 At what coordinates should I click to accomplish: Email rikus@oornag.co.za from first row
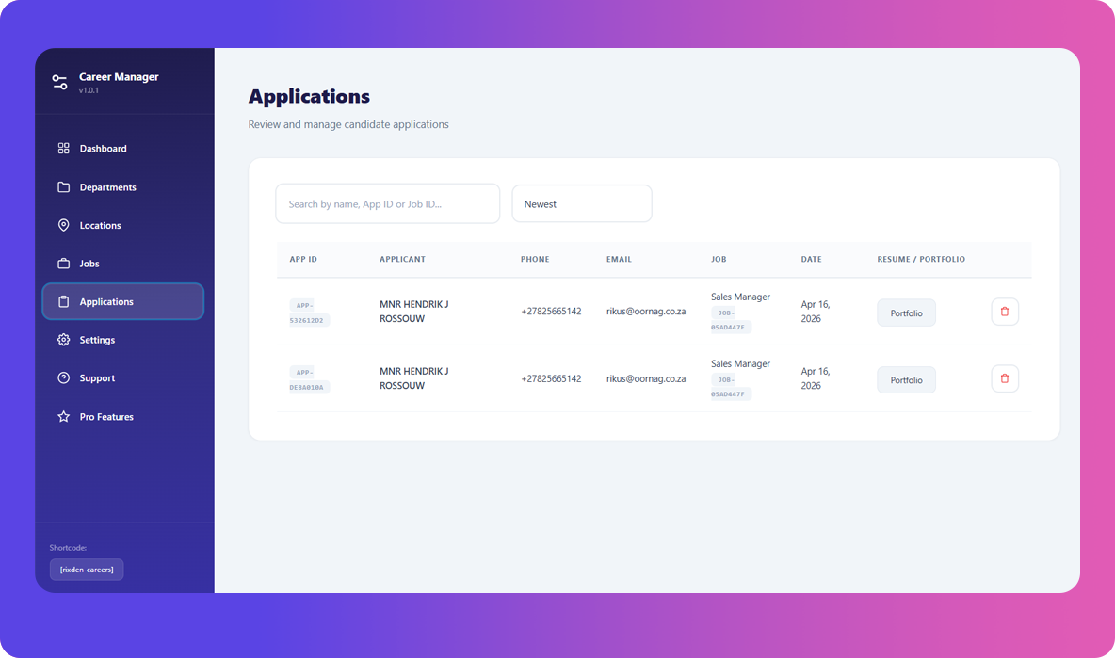(647, 311)
